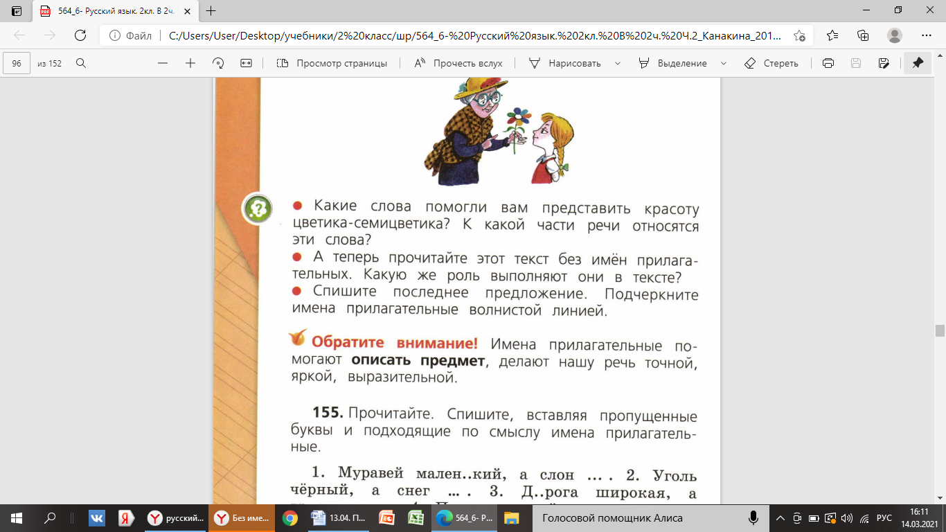Viewport: 946px width, 532px height.
Task: Open File Explorer from taskbar
Action: tap(512, 517)
